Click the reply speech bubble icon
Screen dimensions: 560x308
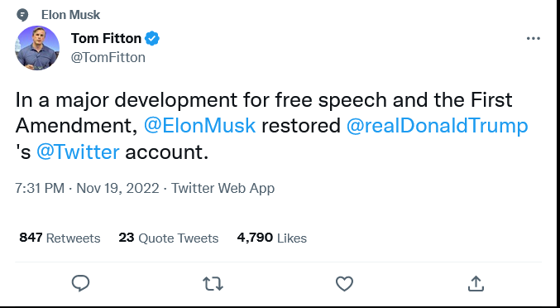tap(81, 284)
